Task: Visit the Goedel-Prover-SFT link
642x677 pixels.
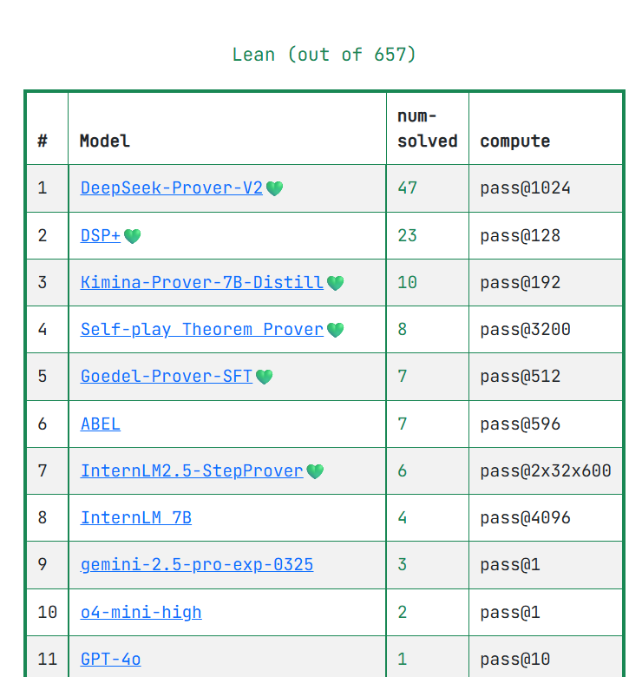Action: click(167, 377)
